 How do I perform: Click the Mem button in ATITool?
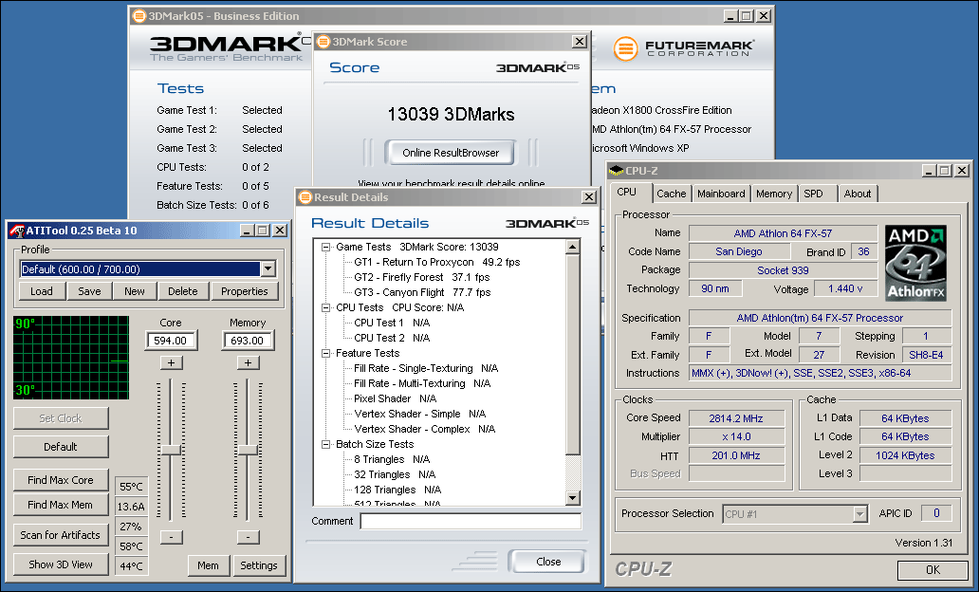coord(208,565)
